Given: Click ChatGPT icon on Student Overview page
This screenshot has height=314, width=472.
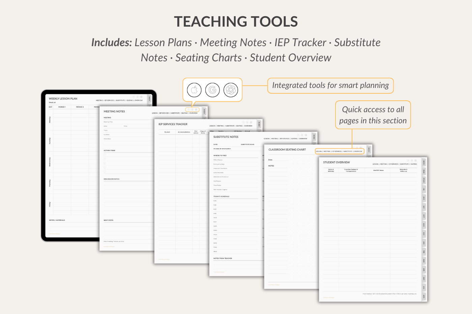Looking at the screenshot, I should tap(416, 161).
